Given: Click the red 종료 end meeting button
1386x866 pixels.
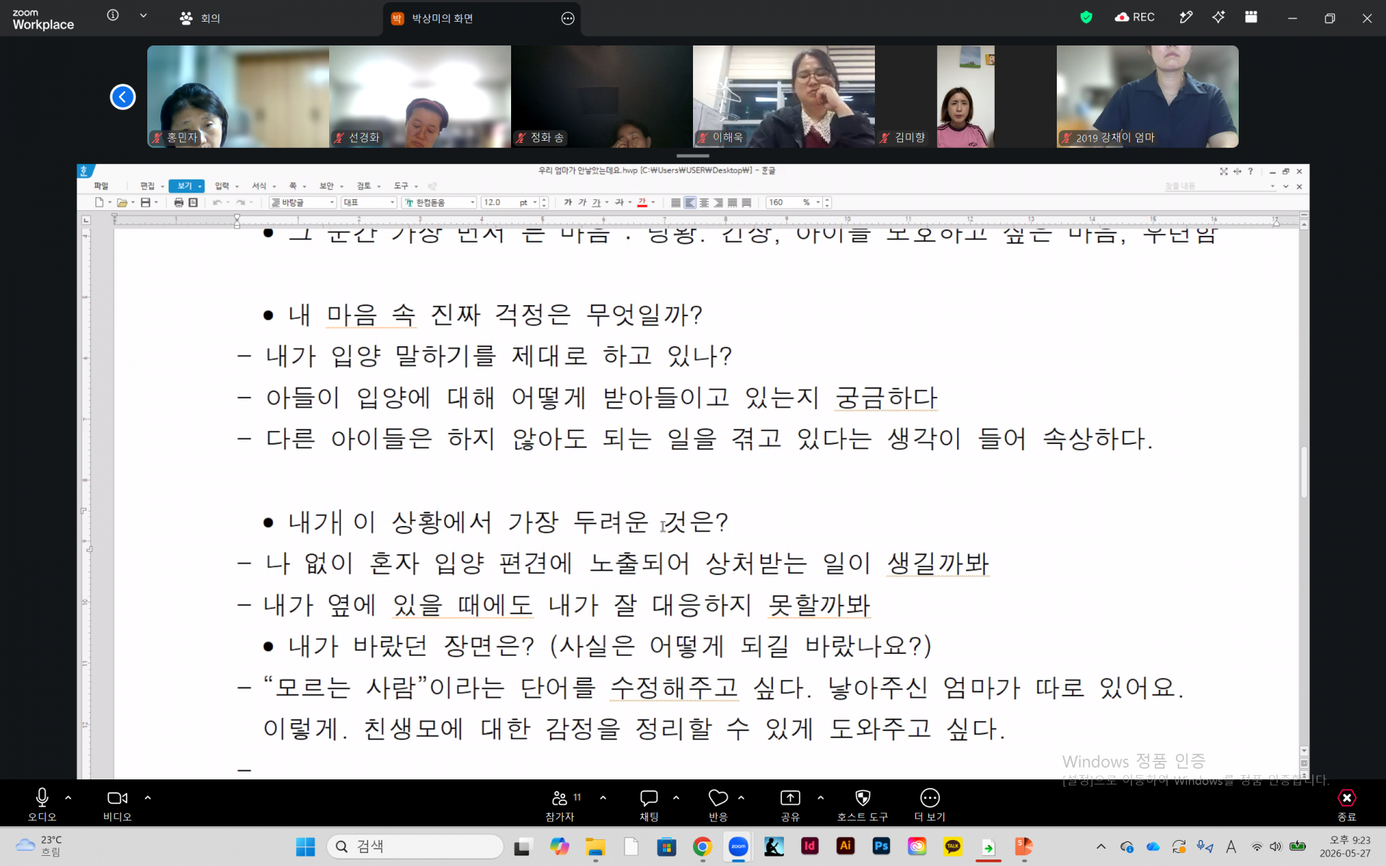Looking at the screenshot, I should coord(1346,804).
